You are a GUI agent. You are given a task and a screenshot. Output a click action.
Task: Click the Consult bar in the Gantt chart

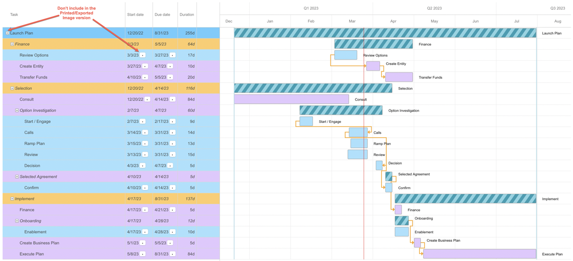(291, 99)
